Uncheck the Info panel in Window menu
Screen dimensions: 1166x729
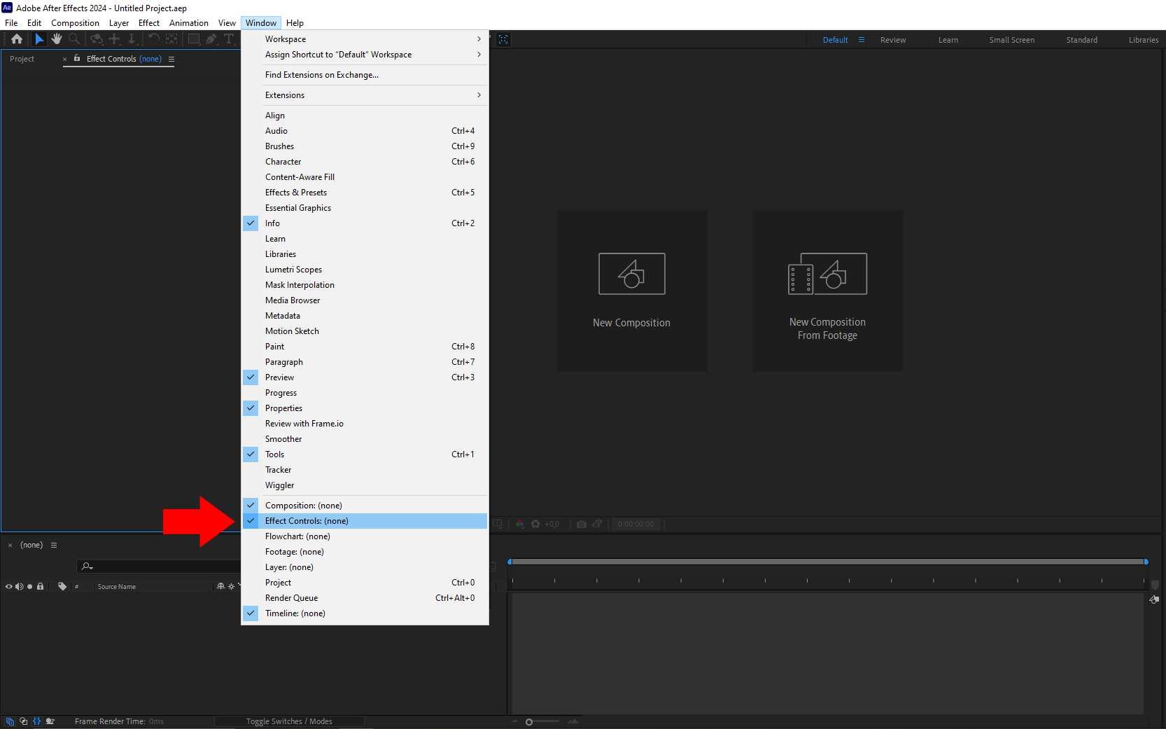251,223
